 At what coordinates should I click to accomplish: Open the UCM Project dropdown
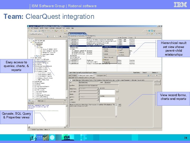(x=98, y=91)
